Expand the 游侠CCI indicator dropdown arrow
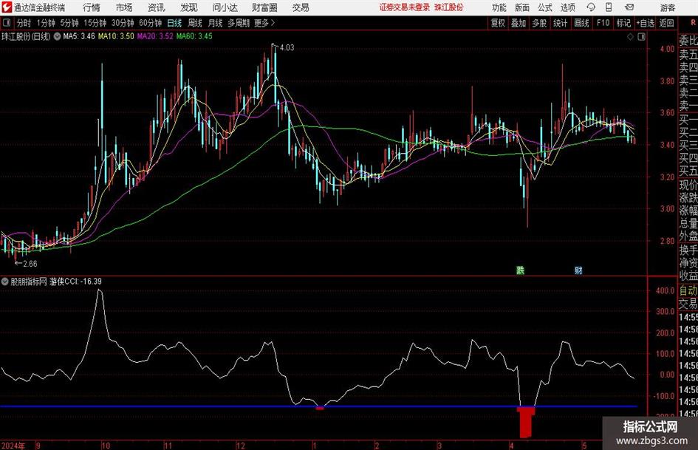The width and height of the screenshot is (698, 450). pos(4,282)
